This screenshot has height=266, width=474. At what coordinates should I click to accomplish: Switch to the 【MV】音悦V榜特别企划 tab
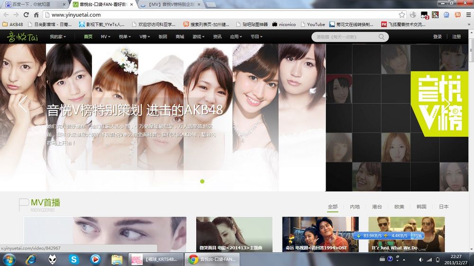[171, 5]
